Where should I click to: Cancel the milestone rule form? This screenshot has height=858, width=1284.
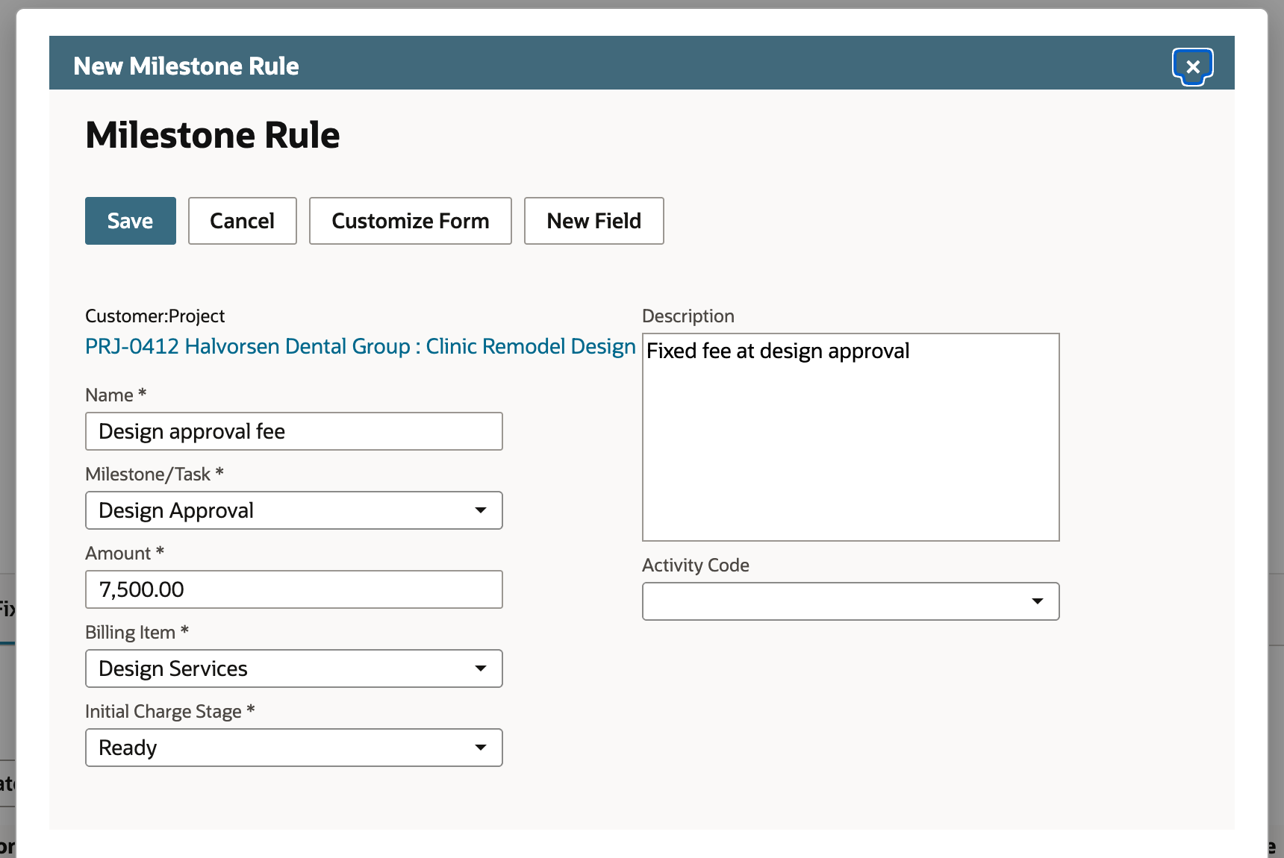pyautogui.click(x=243, y=221)
